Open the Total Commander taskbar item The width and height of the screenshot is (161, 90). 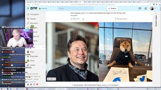pyautogui.click(x=20, y=89)
